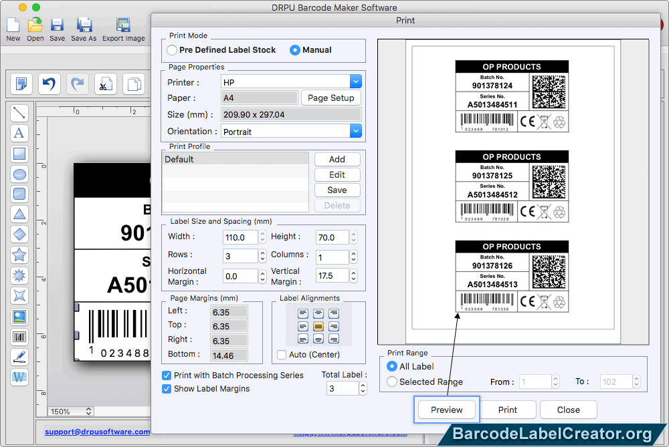
Task: Adjust the Columns stepper
Action: tap(353, 257)
